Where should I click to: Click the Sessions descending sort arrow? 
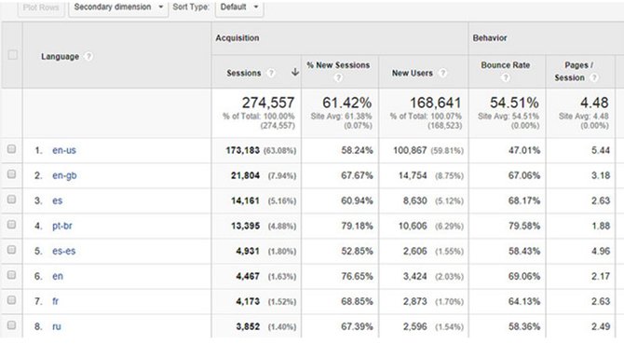tap(295, 72)
